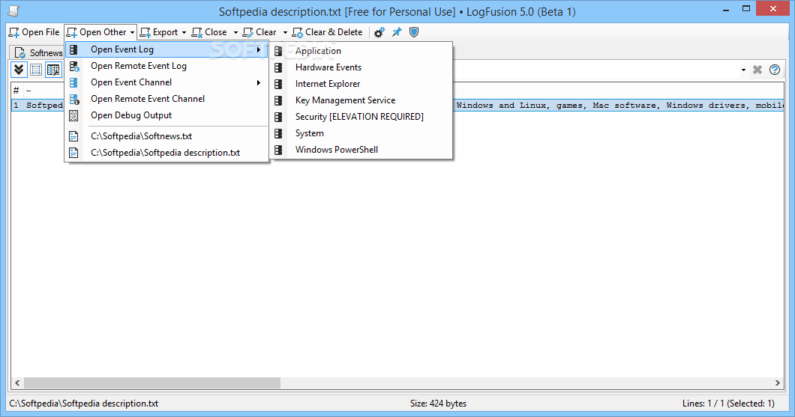Select the Hardware Events log

point(361,67)
